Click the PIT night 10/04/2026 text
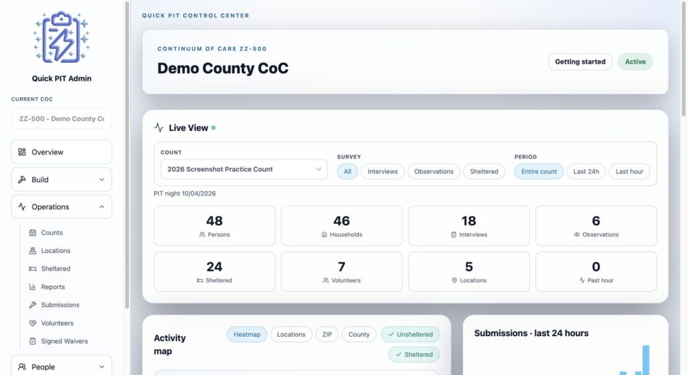Viewport: 687px width, 375px height. tap(184, 194)
